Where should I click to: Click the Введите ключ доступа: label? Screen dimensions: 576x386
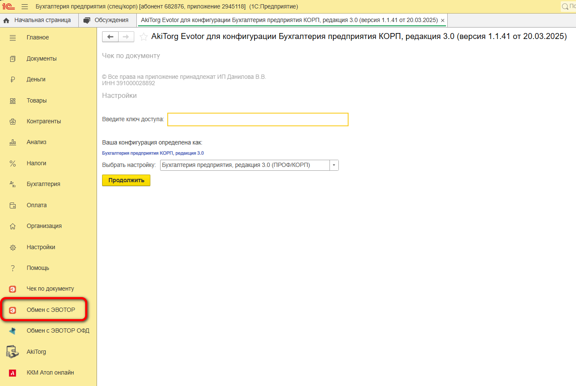(133, 119)
